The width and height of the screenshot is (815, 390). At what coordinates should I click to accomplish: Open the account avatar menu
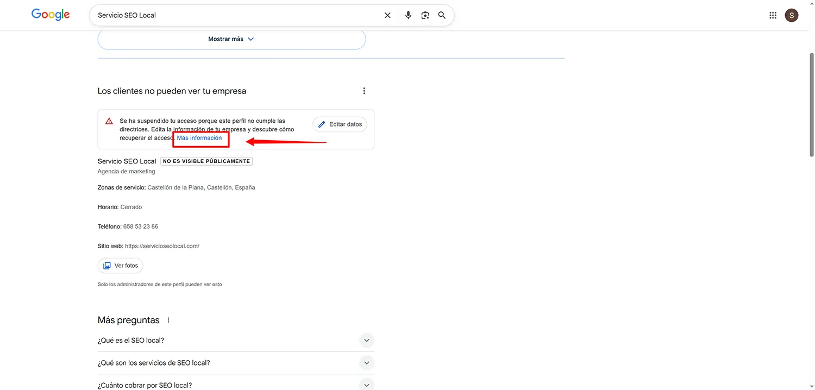tap(792, 15)
